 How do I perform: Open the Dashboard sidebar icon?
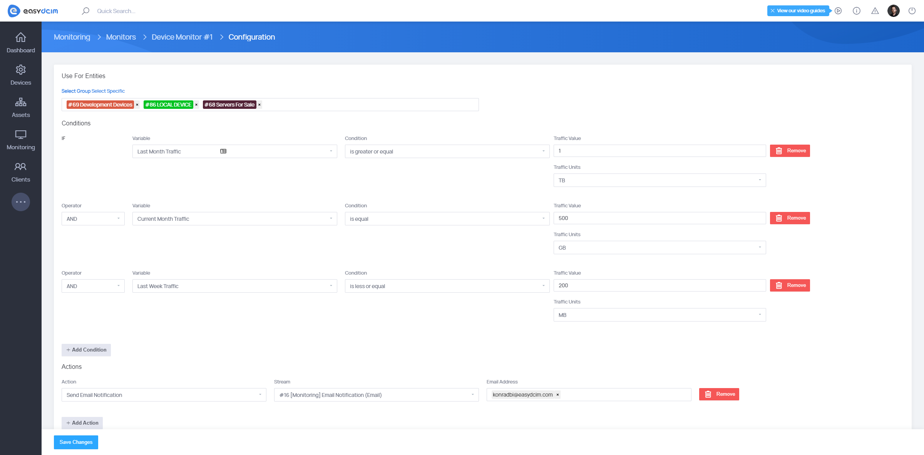point(21,37)
